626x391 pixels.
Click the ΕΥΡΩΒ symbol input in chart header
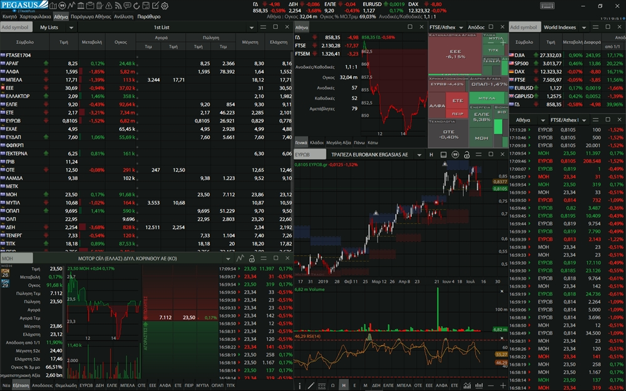point(310,155)
